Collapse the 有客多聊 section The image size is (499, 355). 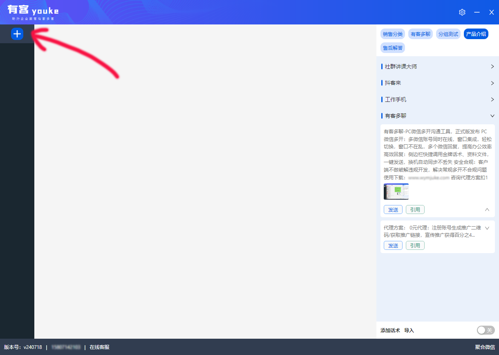click(x=438, y=116)
